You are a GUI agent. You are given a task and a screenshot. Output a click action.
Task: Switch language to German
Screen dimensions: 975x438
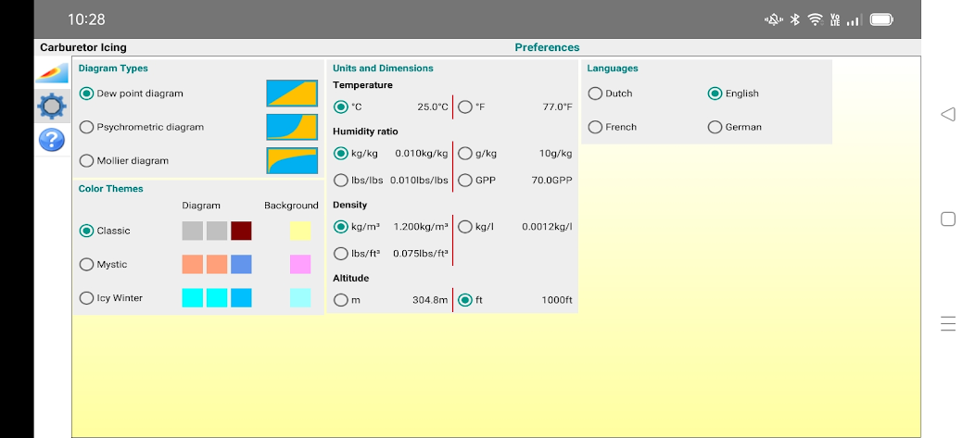tap(715, 127)
